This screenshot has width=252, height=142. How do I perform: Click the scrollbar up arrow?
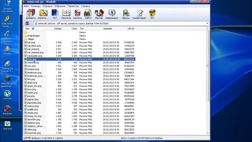(x=208, y=28)
